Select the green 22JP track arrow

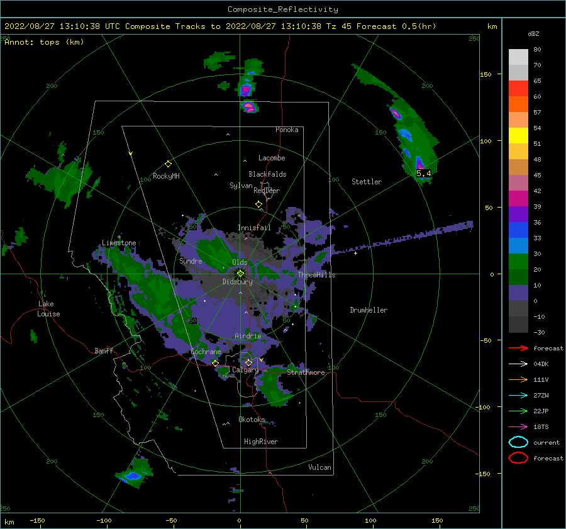[x=518, y=411]
